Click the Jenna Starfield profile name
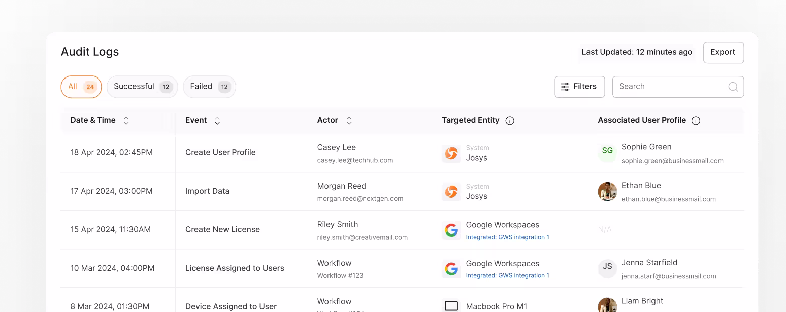 point(649,262)
